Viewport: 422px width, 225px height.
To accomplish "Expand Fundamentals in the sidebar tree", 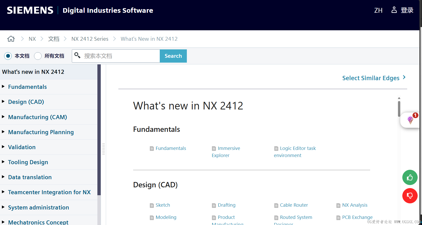I will (x=3, y=87).
